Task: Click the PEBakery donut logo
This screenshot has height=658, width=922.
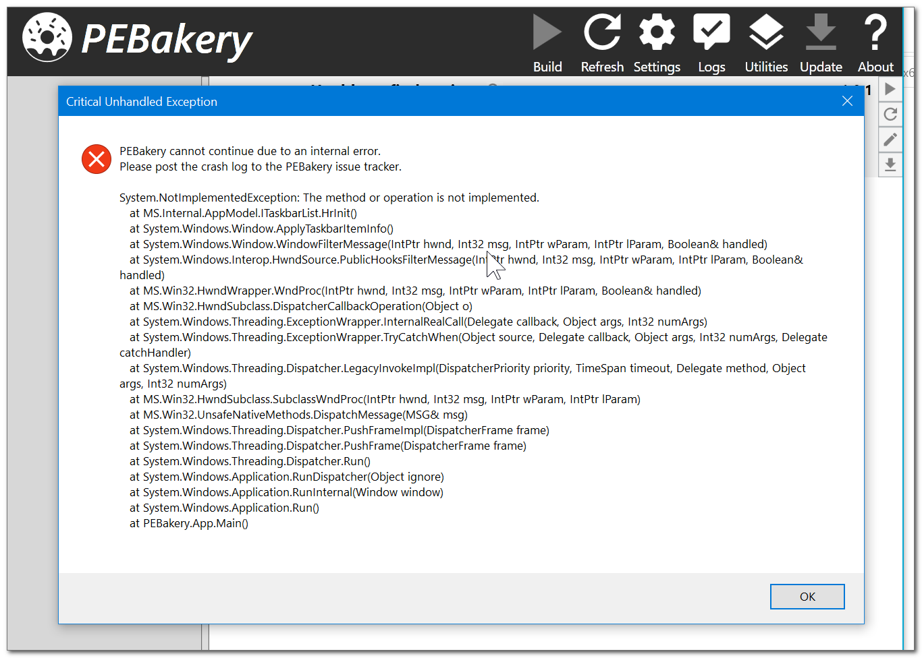Action: pyautogui.click(x=46, y=37)
